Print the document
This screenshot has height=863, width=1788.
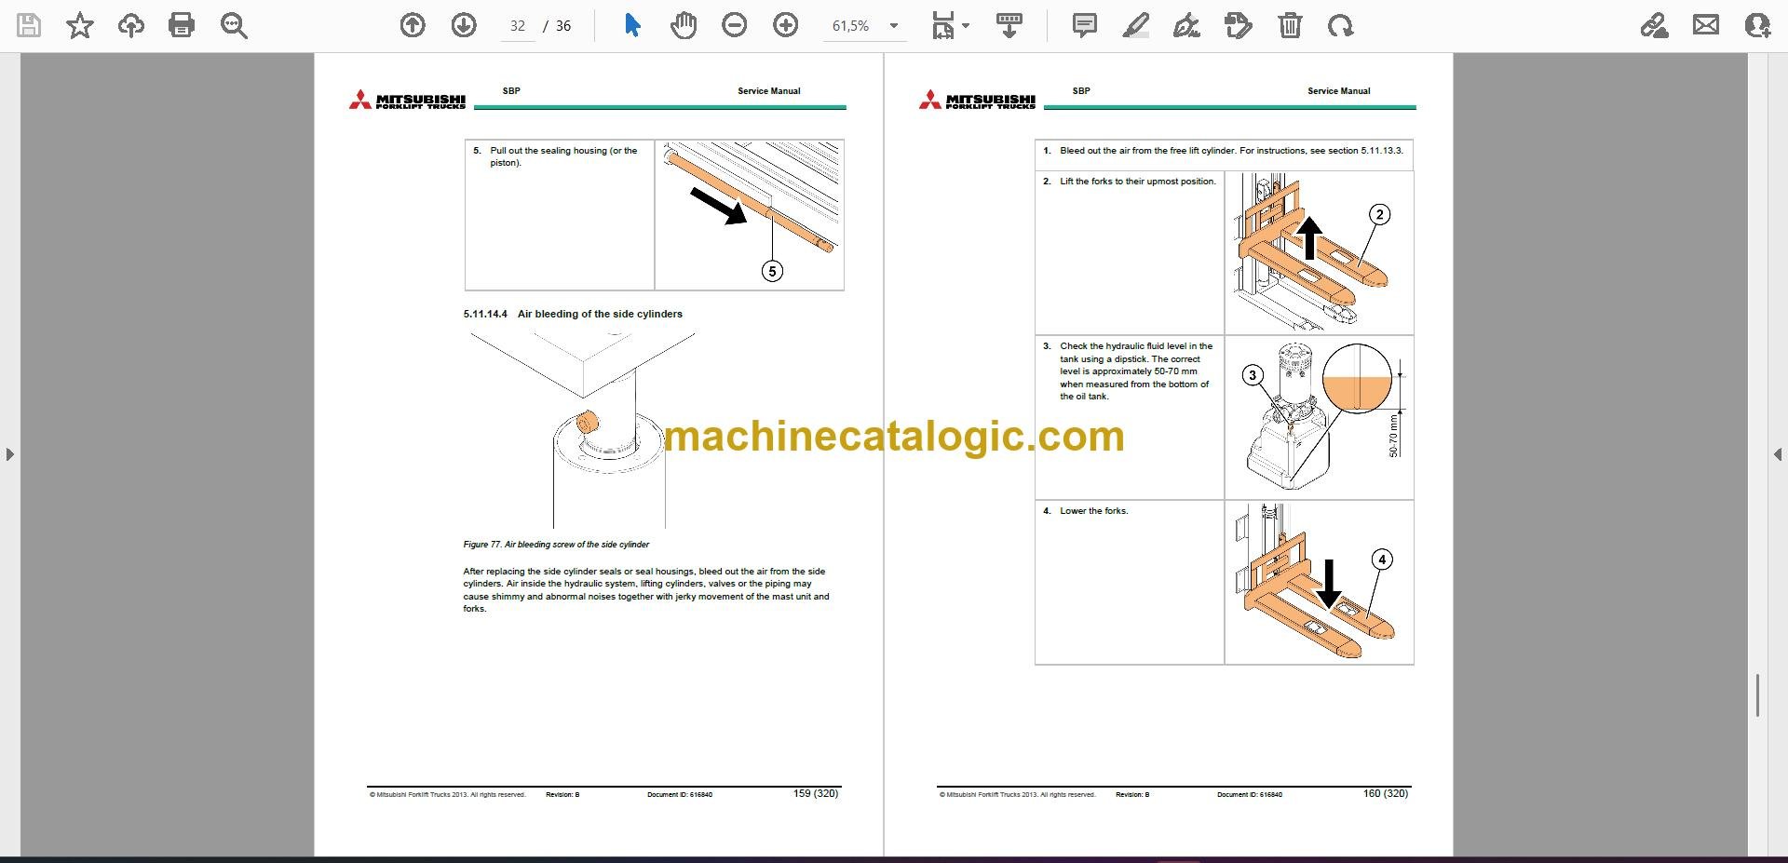point(182,25)
